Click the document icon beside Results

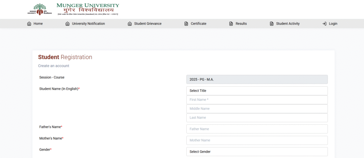[x=231, y=24]
